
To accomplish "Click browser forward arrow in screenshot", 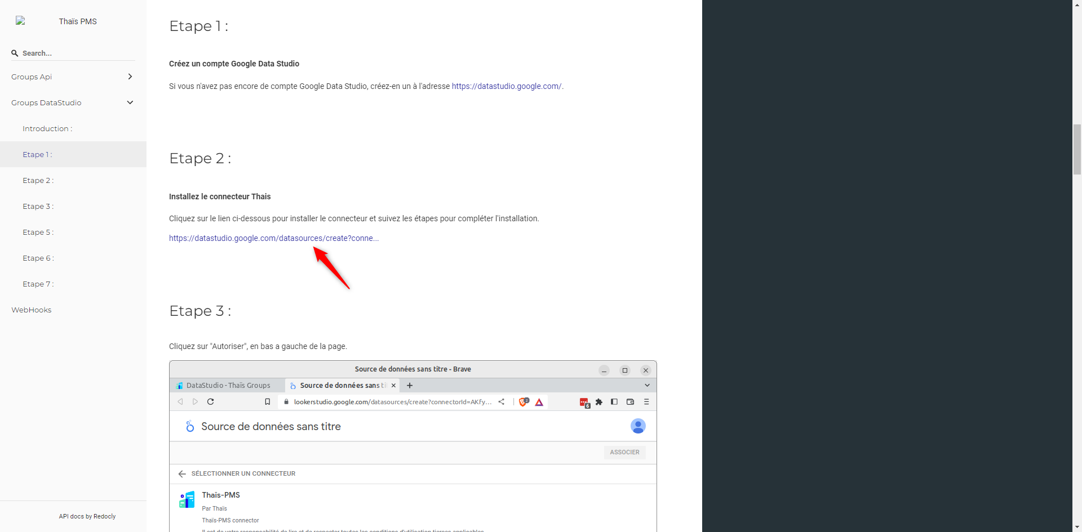I will (x=196, y=402).
